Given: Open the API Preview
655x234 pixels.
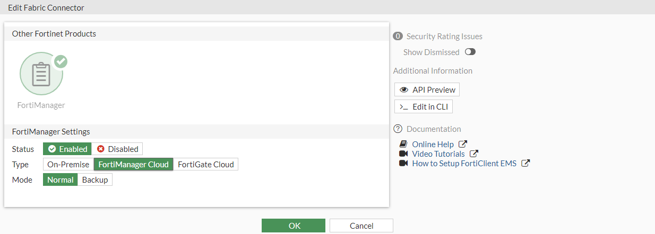Looking at the screenshot, I should 427,90.
